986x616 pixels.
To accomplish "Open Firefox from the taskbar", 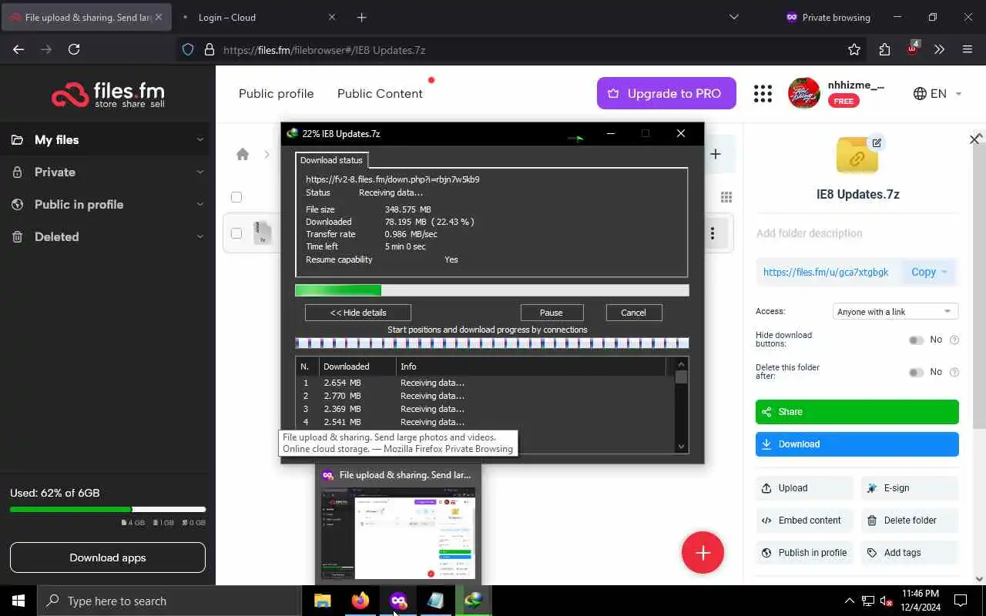I will [x=360, y=601].
